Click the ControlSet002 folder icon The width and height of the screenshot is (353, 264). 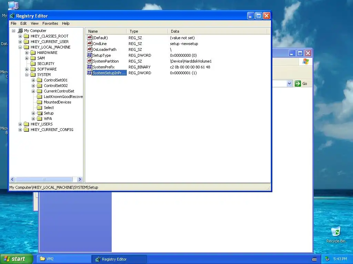click(40, 86)
